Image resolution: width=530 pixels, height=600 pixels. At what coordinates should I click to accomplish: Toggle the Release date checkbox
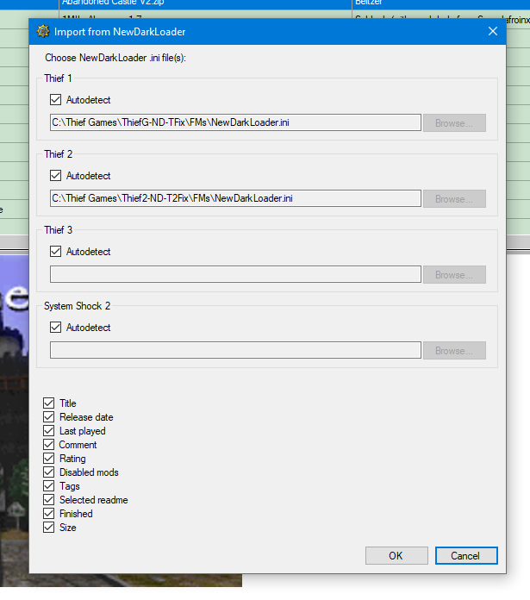pyautogui.click(x=48, y=416)
